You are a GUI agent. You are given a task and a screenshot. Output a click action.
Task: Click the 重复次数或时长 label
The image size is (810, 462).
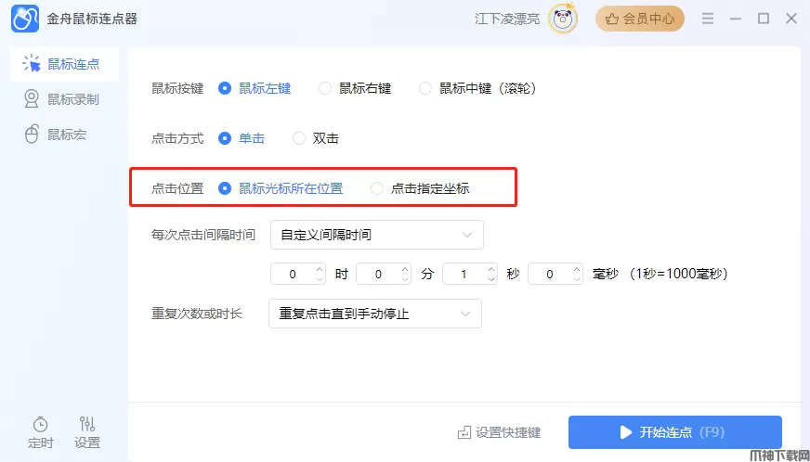(196, 314)
